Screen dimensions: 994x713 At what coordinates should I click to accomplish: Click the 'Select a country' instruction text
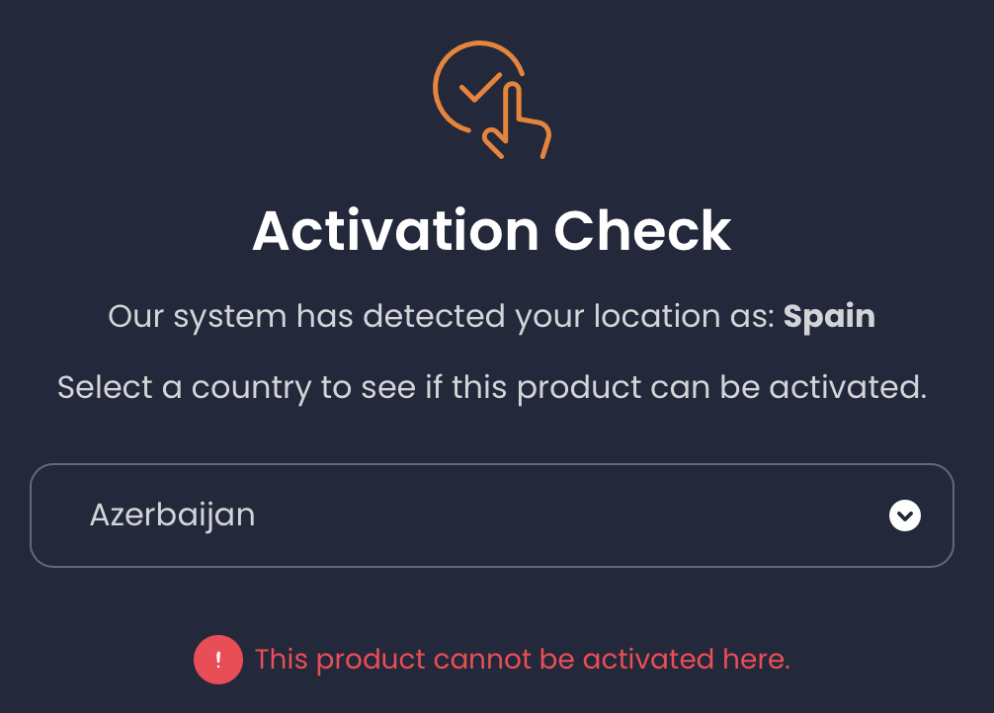click(491, 387)
